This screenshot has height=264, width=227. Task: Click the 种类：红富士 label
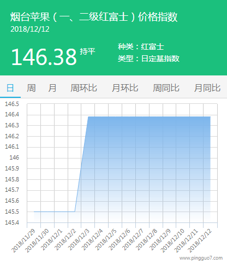141,47
